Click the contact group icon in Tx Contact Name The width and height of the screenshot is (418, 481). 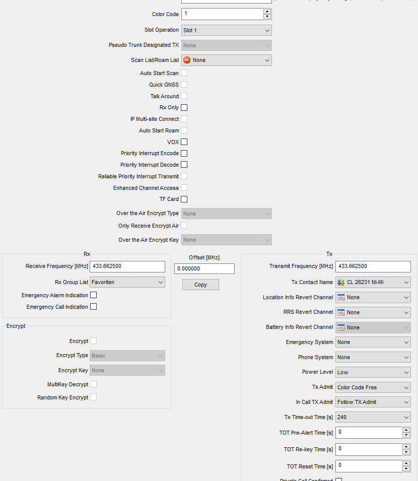341,282
